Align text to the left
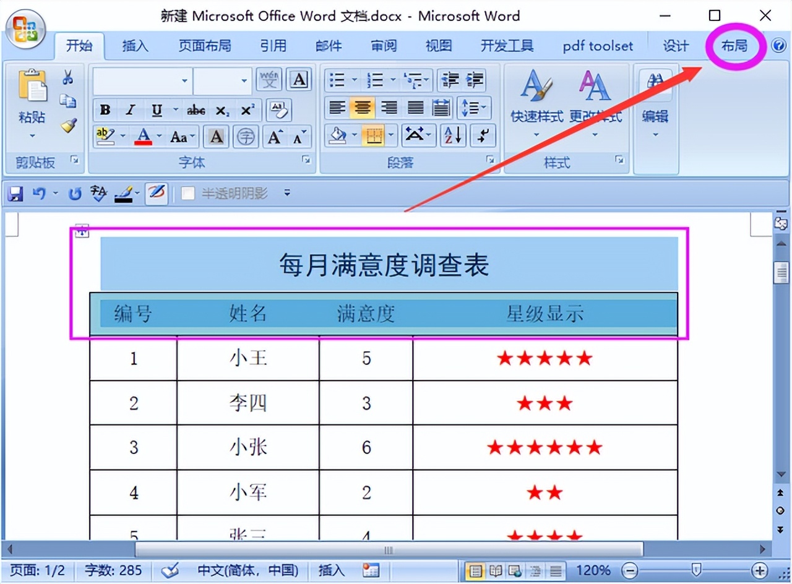 [337, 108]
